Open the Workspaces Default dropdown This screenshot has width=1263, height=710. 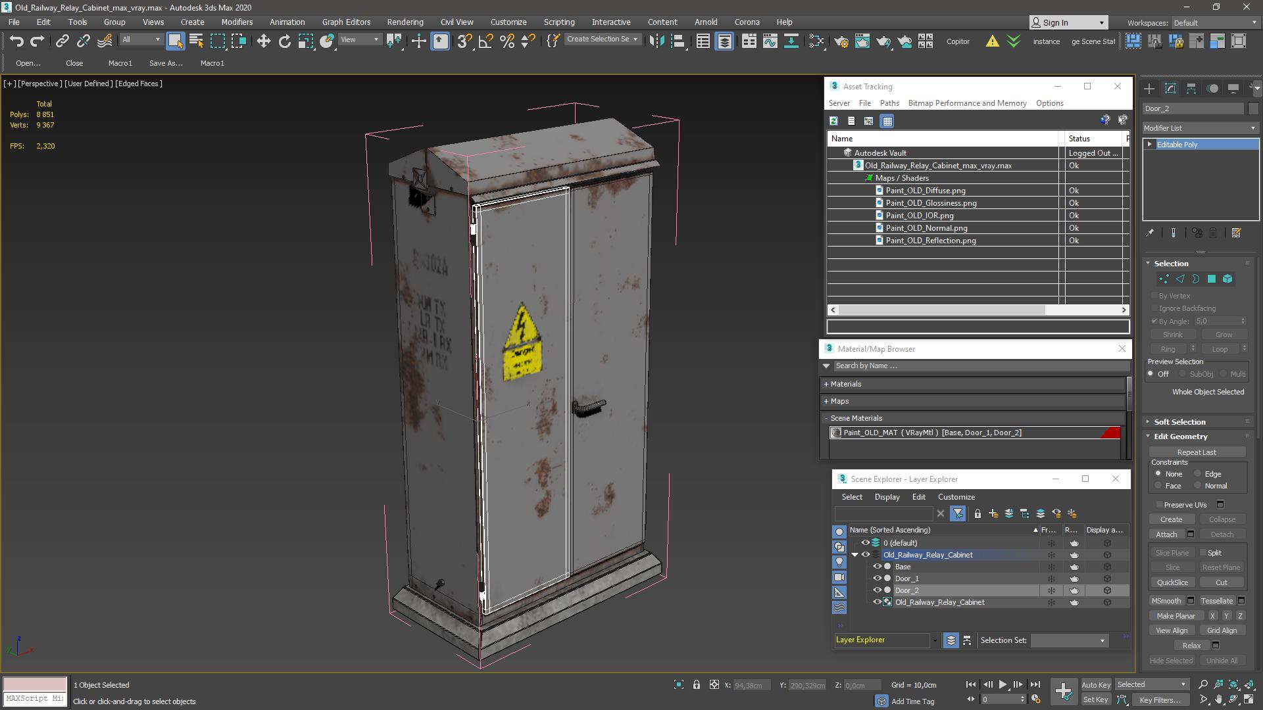click(x=1215, y=23)
